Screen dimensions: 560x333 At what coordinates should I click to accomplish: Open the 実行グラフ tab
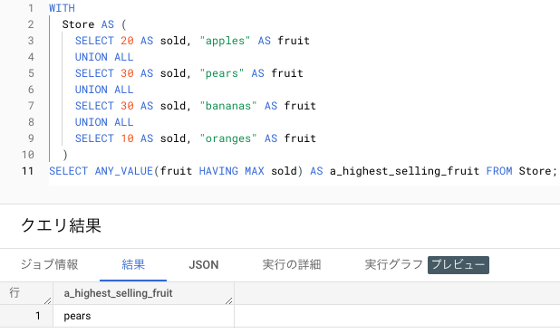coord(393,264)
